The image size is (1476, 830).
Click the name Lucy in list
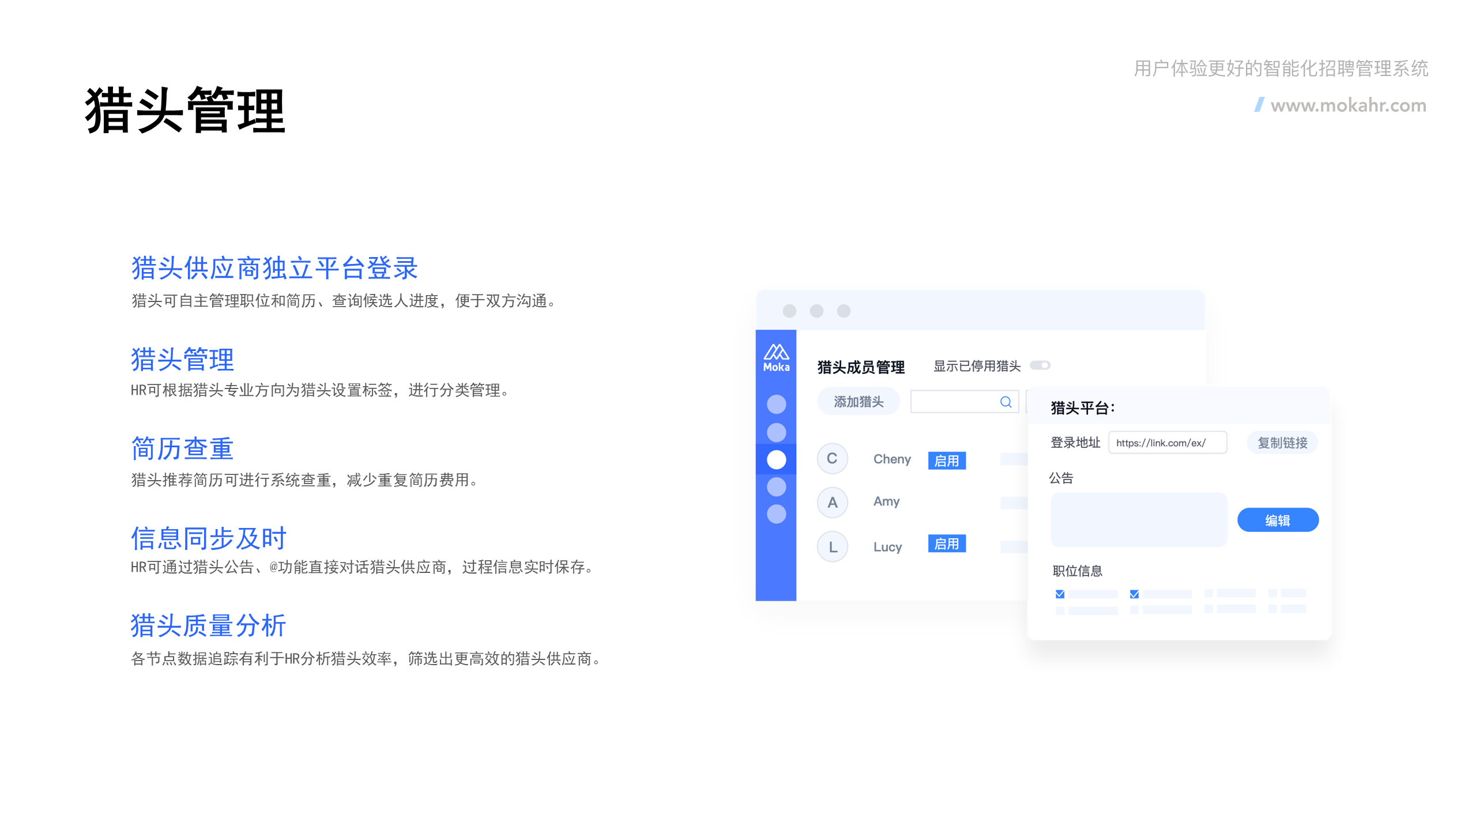887,547
